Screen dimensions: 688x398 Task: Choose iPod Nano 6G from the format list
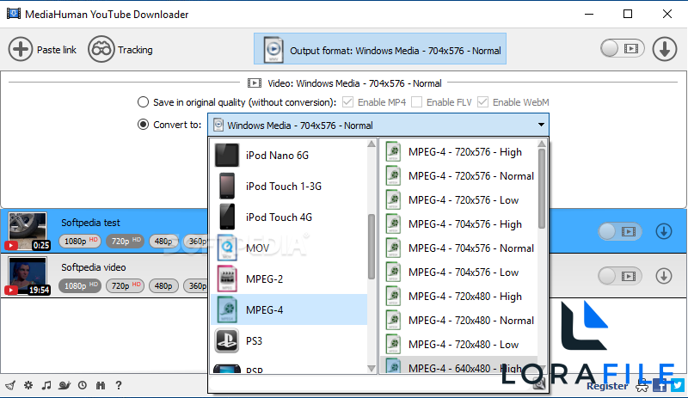(x=289, y=155)
